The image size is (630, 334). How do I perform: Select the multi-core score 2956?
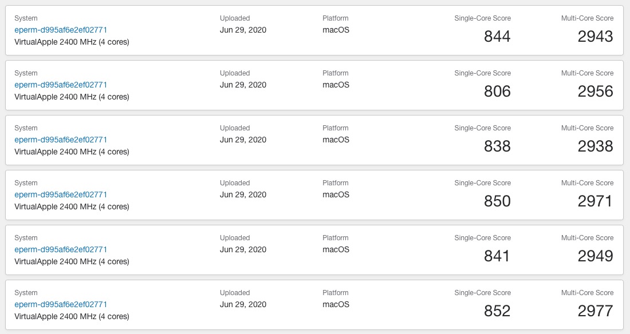[596, 92]
